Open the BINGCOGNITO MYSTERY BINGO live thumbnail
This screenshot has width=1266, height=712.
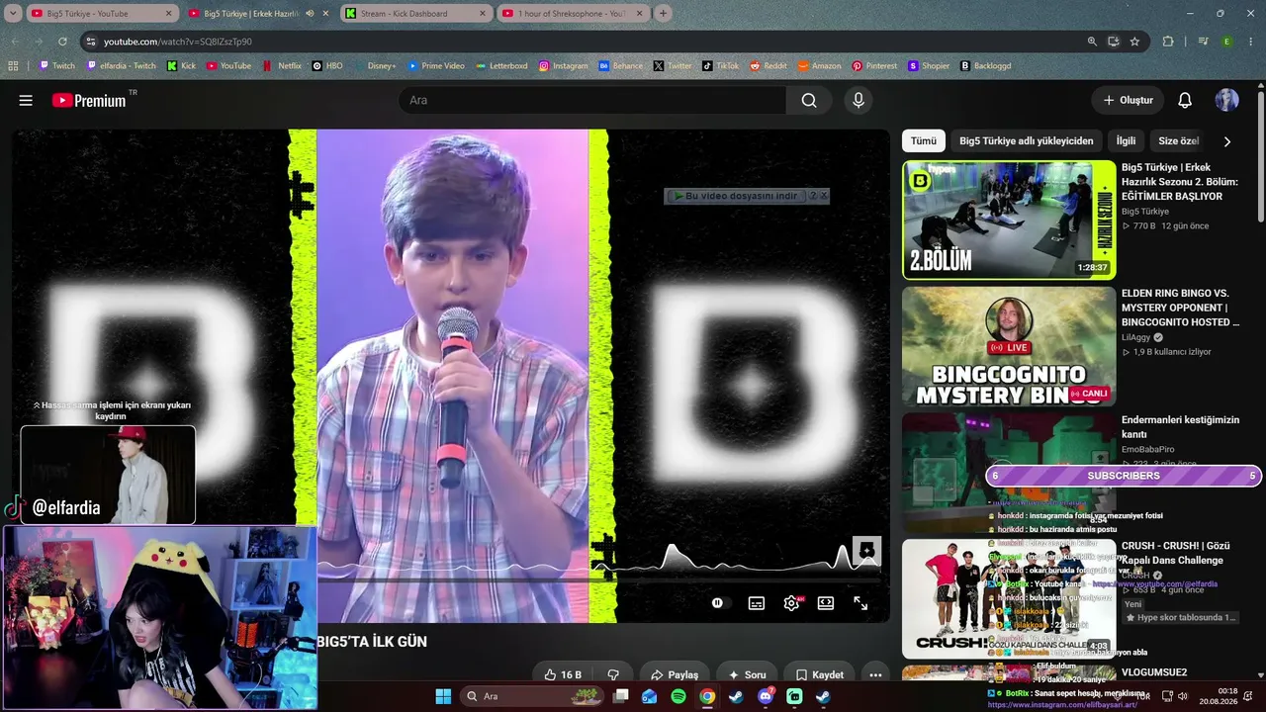[1009, 346]
